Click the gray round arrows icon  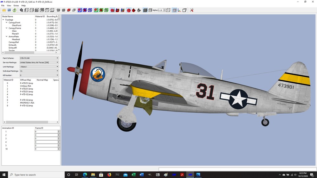139,10
